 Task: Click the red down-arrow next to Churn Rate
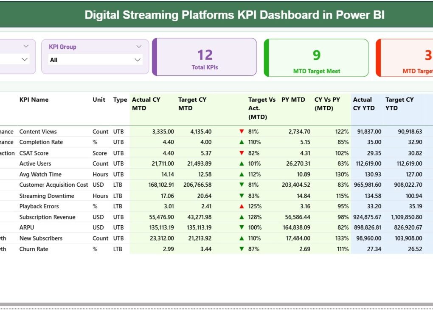pos(242,249)
